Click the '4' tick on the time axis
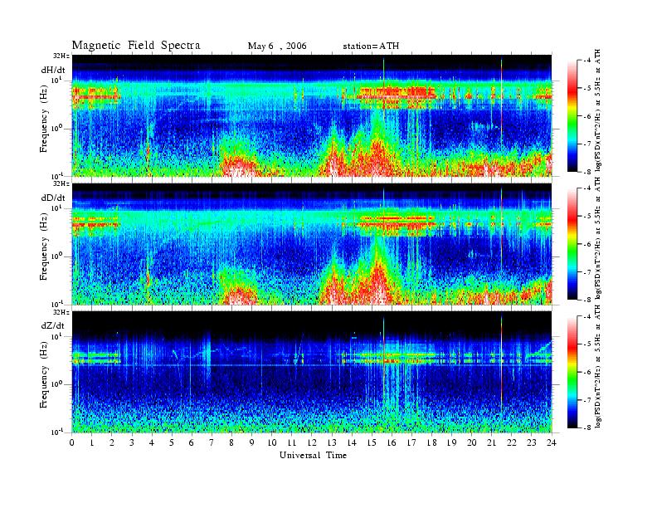Screen dimensions: 657x508 tap(152, 442)
